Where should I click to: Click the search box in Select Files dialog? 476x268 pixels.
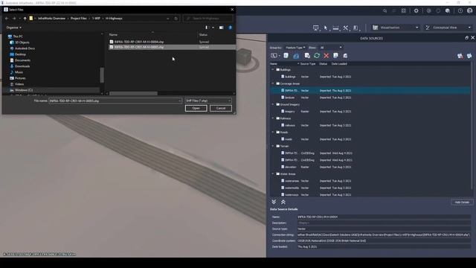point(208,19)
